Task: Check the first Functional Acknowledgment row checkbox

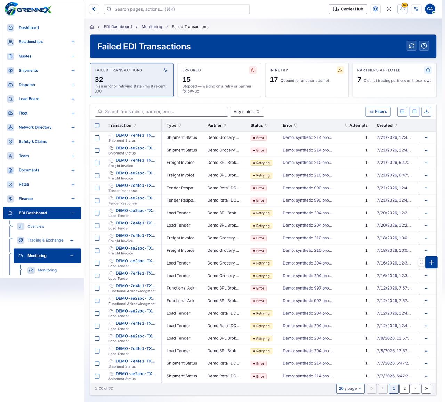Action: click(97, 288)
